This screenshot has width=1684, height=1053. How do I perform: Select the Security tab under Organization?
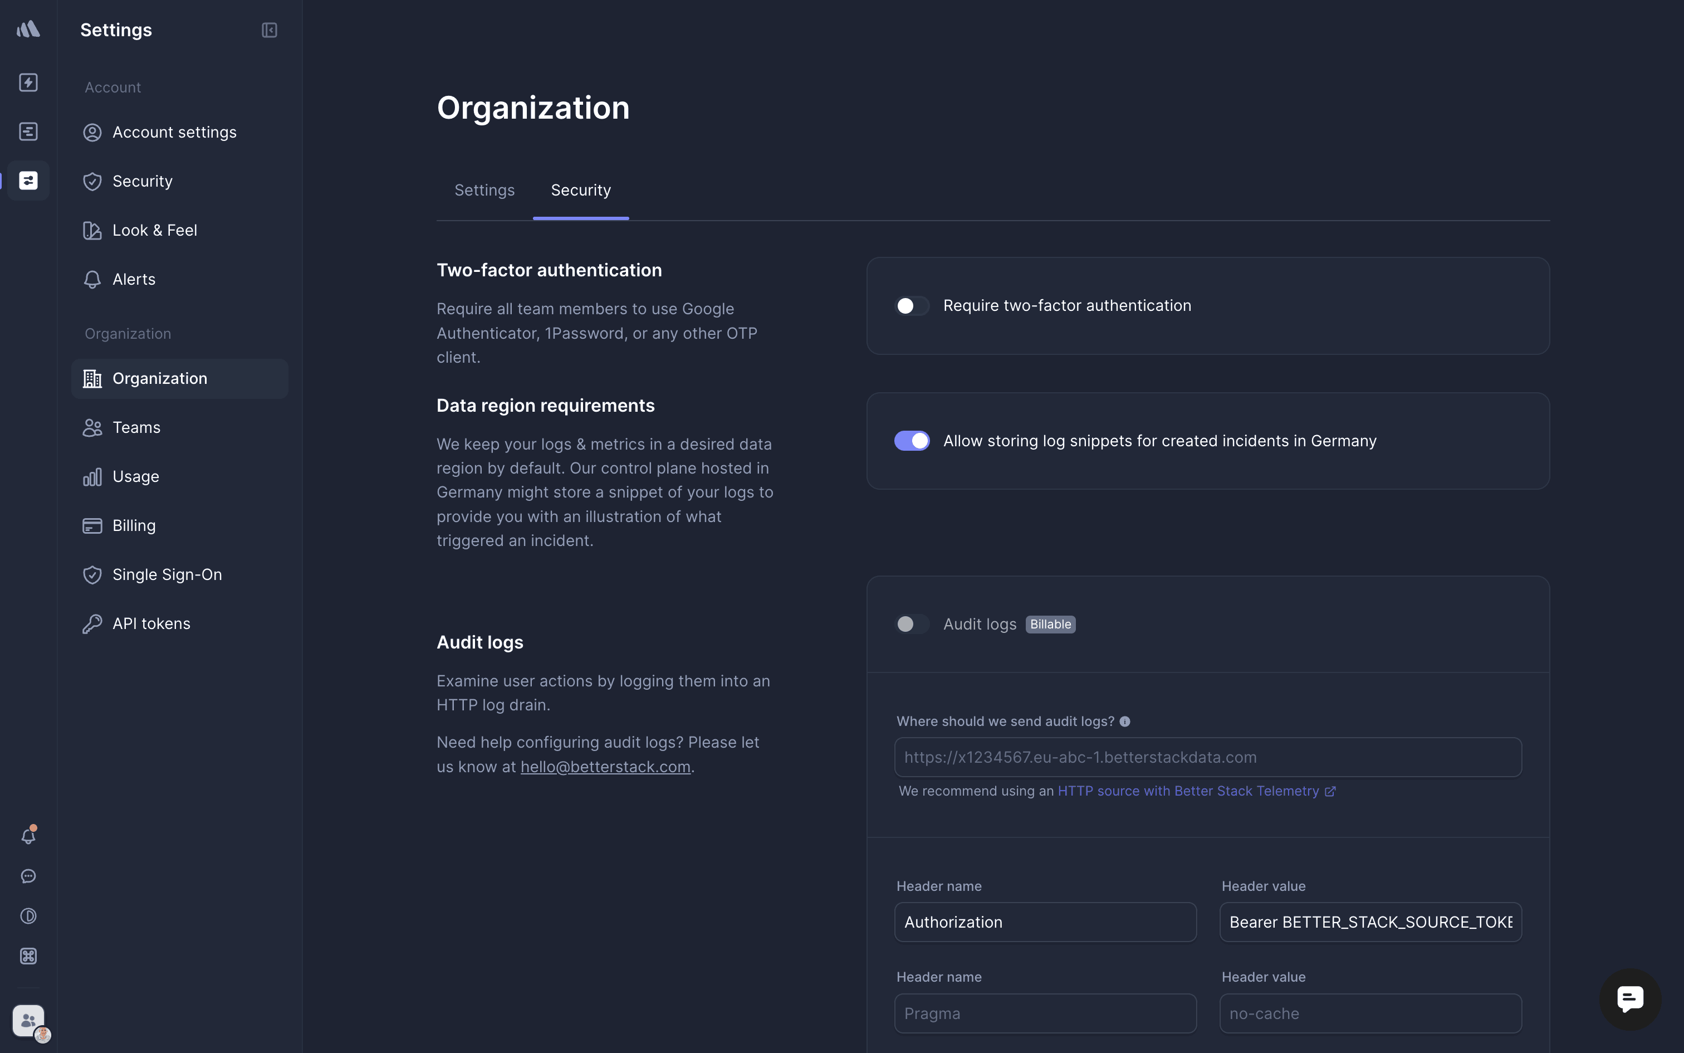coord(580,190)
